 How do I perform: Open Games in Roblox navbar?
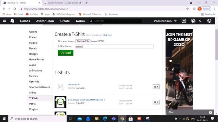click(x=25, y=21)
